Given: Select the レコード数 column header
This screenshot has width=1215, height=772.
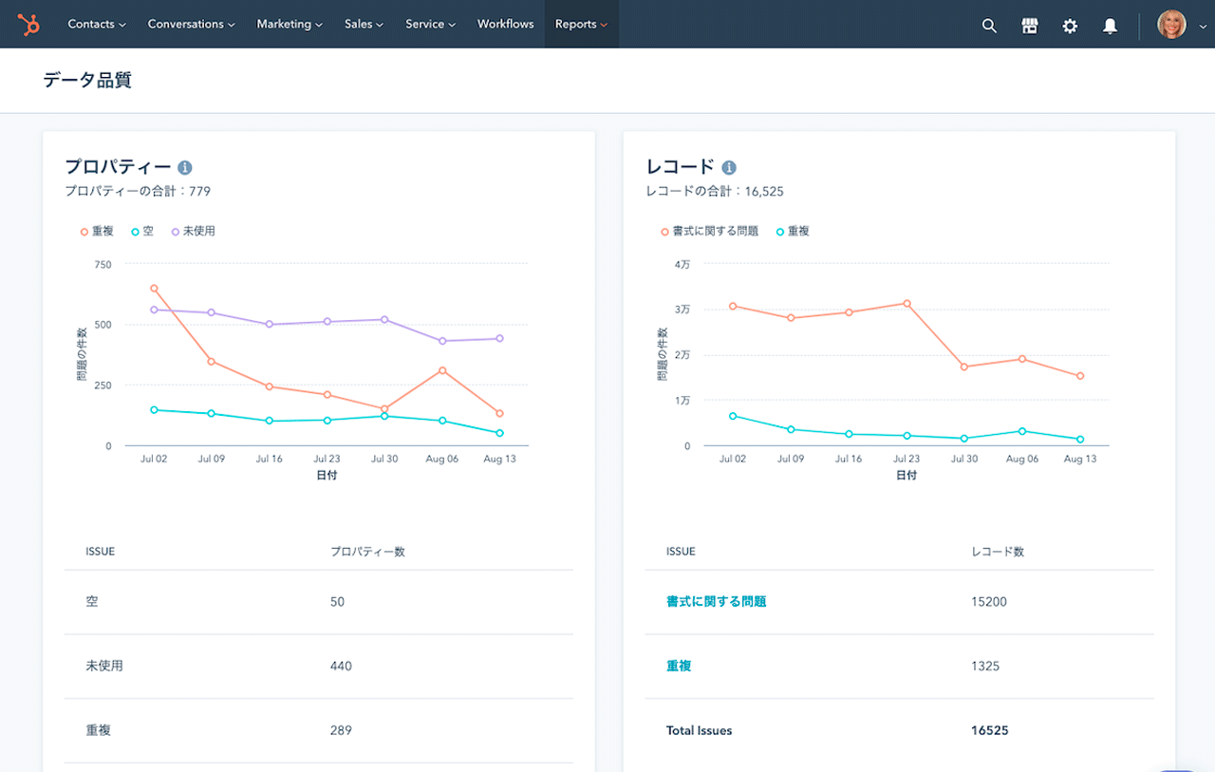Looking at the screenshot, I should (998, 552).
